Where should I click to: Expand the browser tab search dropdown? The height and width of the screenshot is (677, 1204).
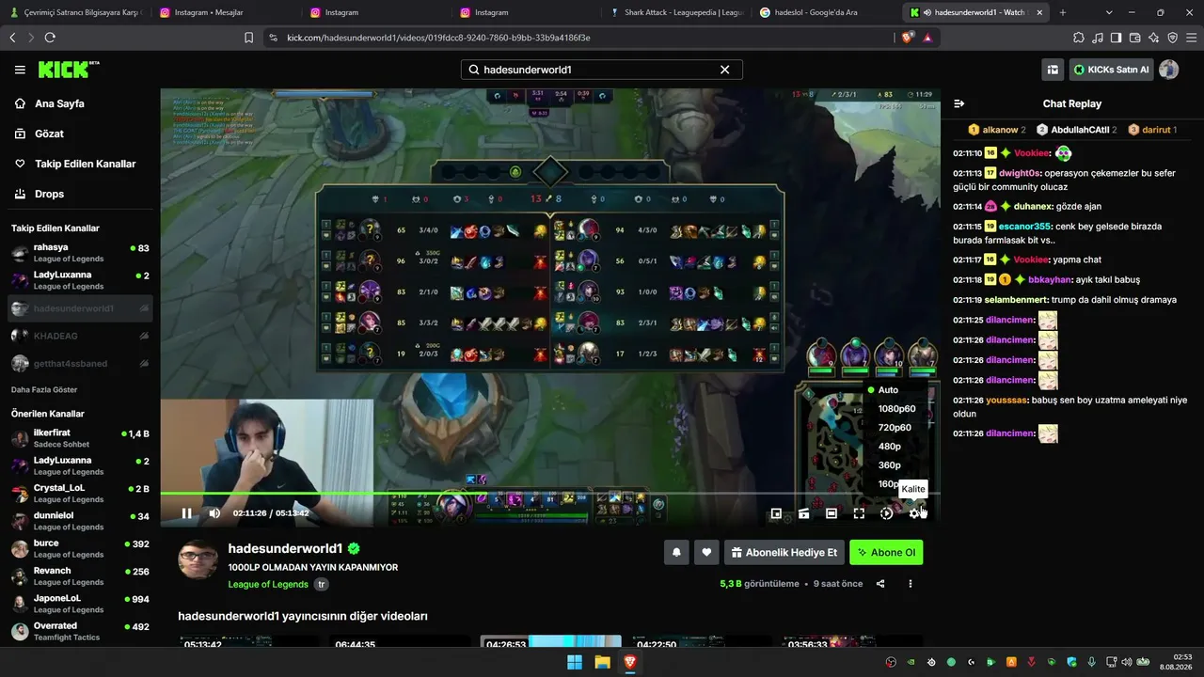tap(1109, 12)
